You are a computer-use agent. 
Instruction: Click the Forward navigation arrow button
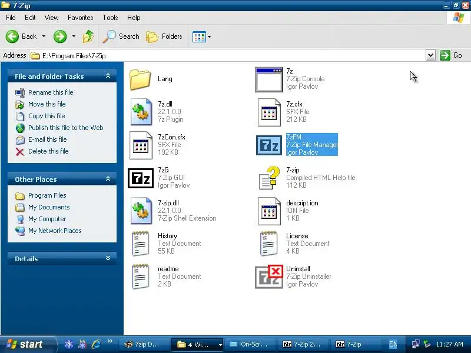tap(60, 36)
